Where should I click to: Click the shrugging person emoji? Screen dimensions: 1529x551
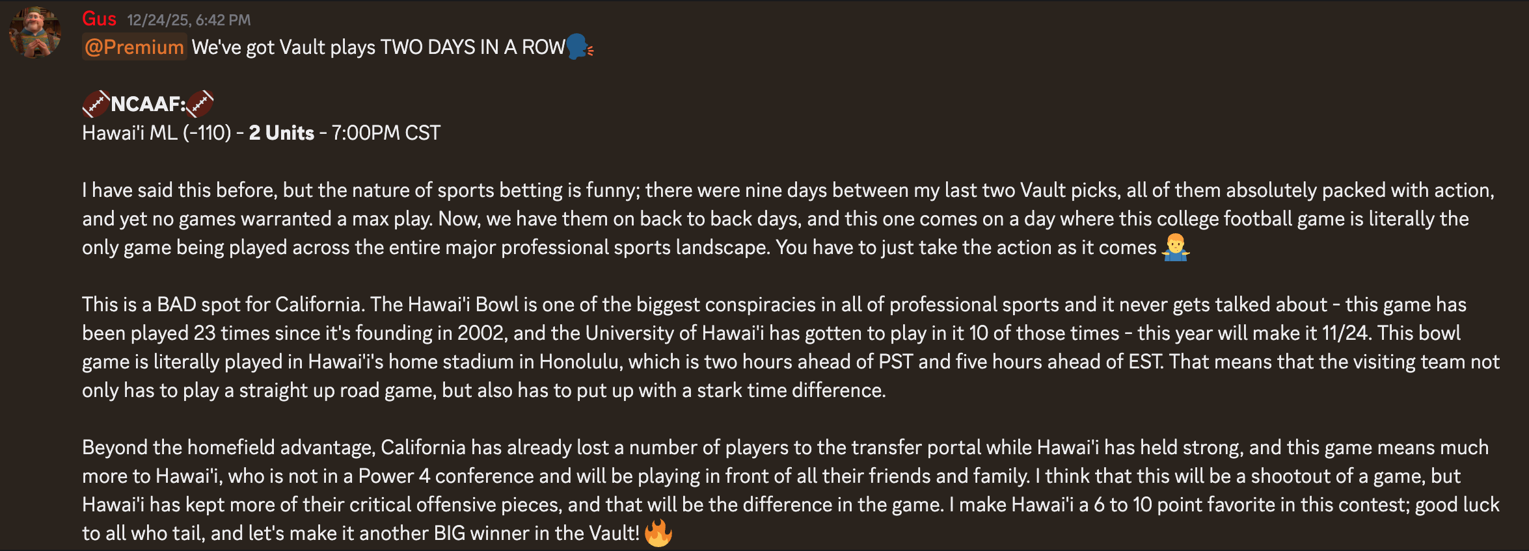pos(1175,248)
